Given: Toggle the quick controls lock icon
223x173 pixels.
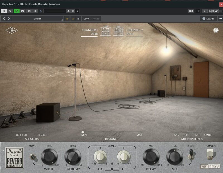Looking at the screenshot, I should (217, 11).
